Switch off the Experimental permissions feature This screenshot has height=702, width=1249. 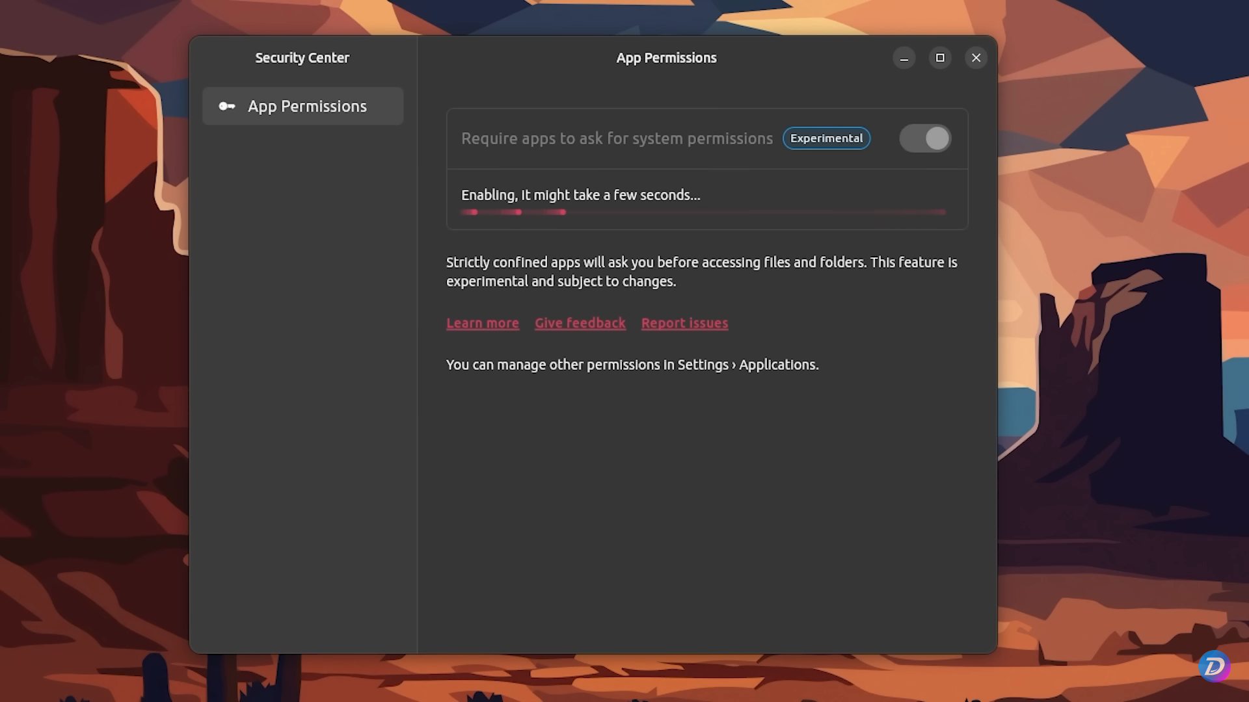pyautogui.click(x=925, y=138)
